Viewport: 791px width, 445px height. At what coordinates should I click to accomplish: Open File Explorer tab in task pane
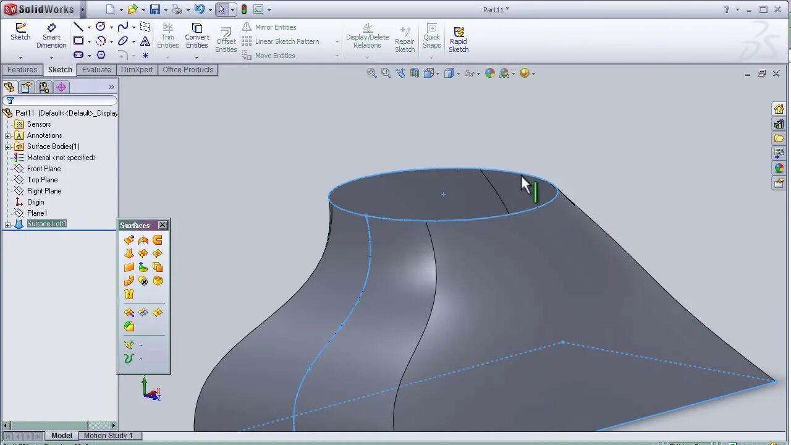[779, 138]
